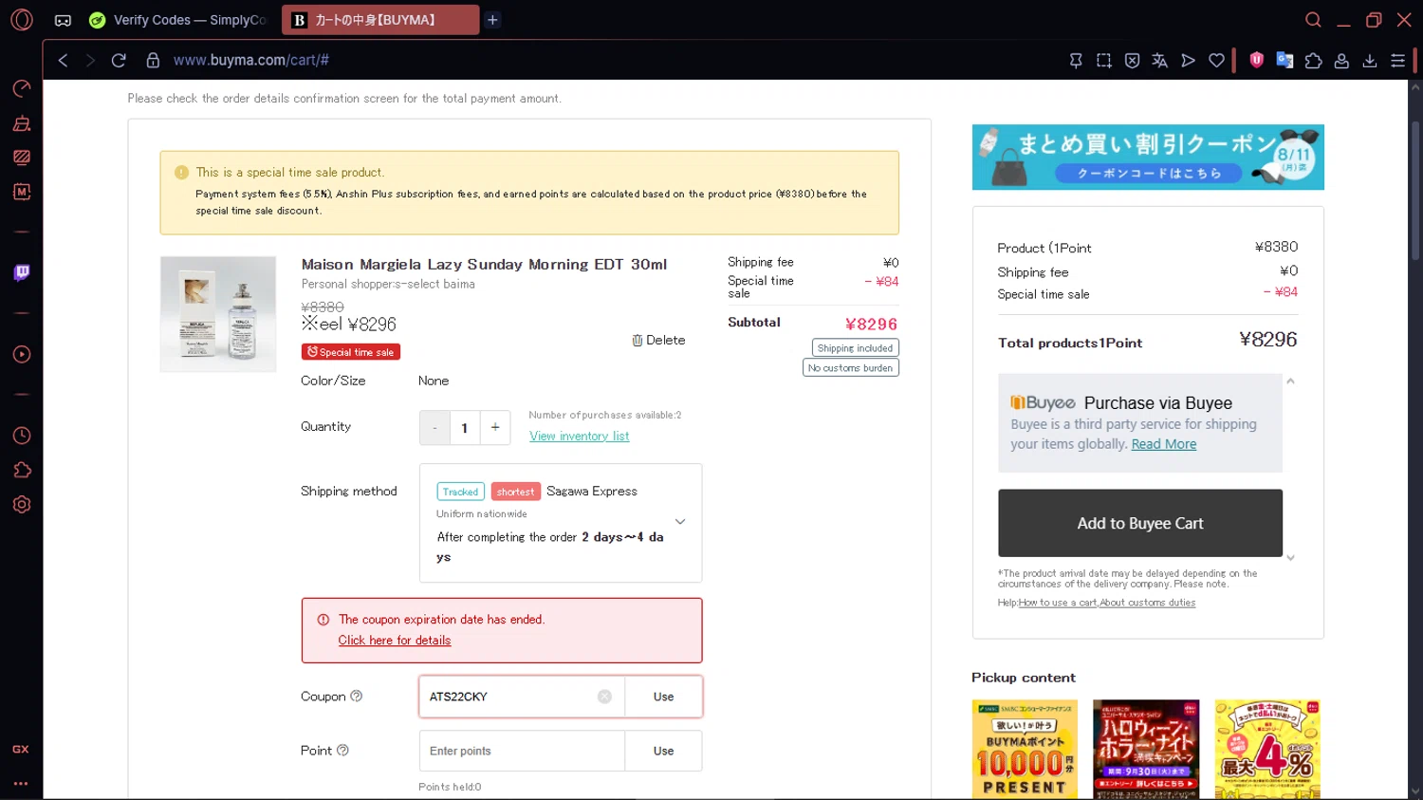Click the site security lock icon

(x=153, y=60)
